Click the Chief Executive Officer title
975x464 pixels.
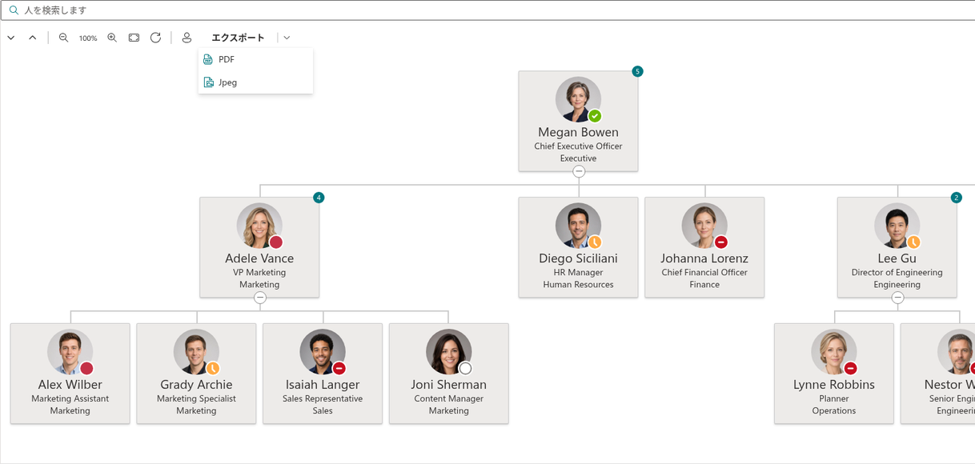coord(578,146)
